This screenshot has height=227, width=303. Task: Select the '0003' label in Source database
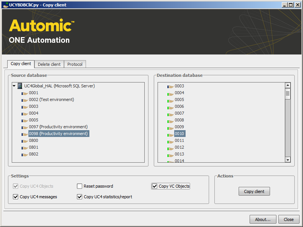(x=34, y=106)
